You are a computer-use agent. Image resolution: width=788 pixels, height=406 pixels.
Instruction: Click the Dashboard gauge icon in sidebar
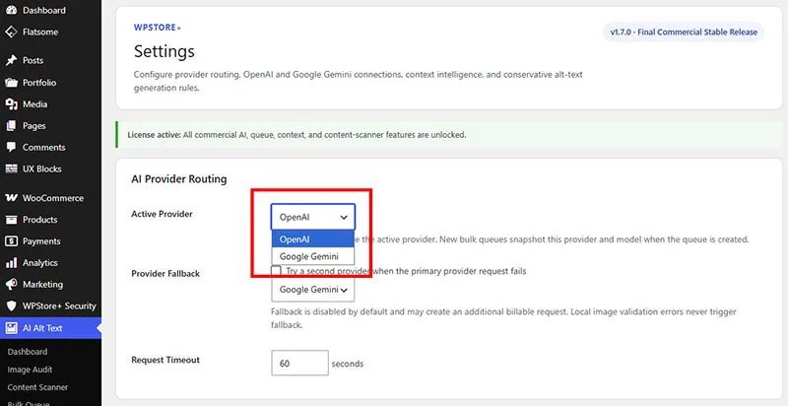[x=11, y=10]
